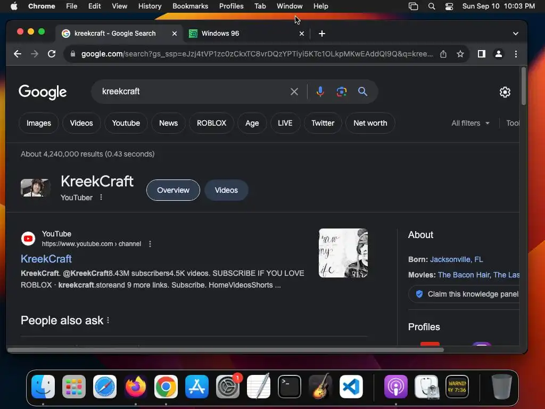Share this page from address bar

click(x=443, y=54)
